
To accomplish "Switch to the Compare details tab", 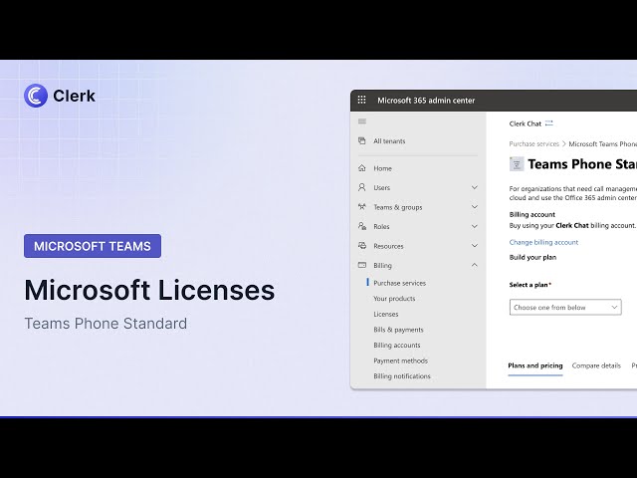I will (596, 365).
